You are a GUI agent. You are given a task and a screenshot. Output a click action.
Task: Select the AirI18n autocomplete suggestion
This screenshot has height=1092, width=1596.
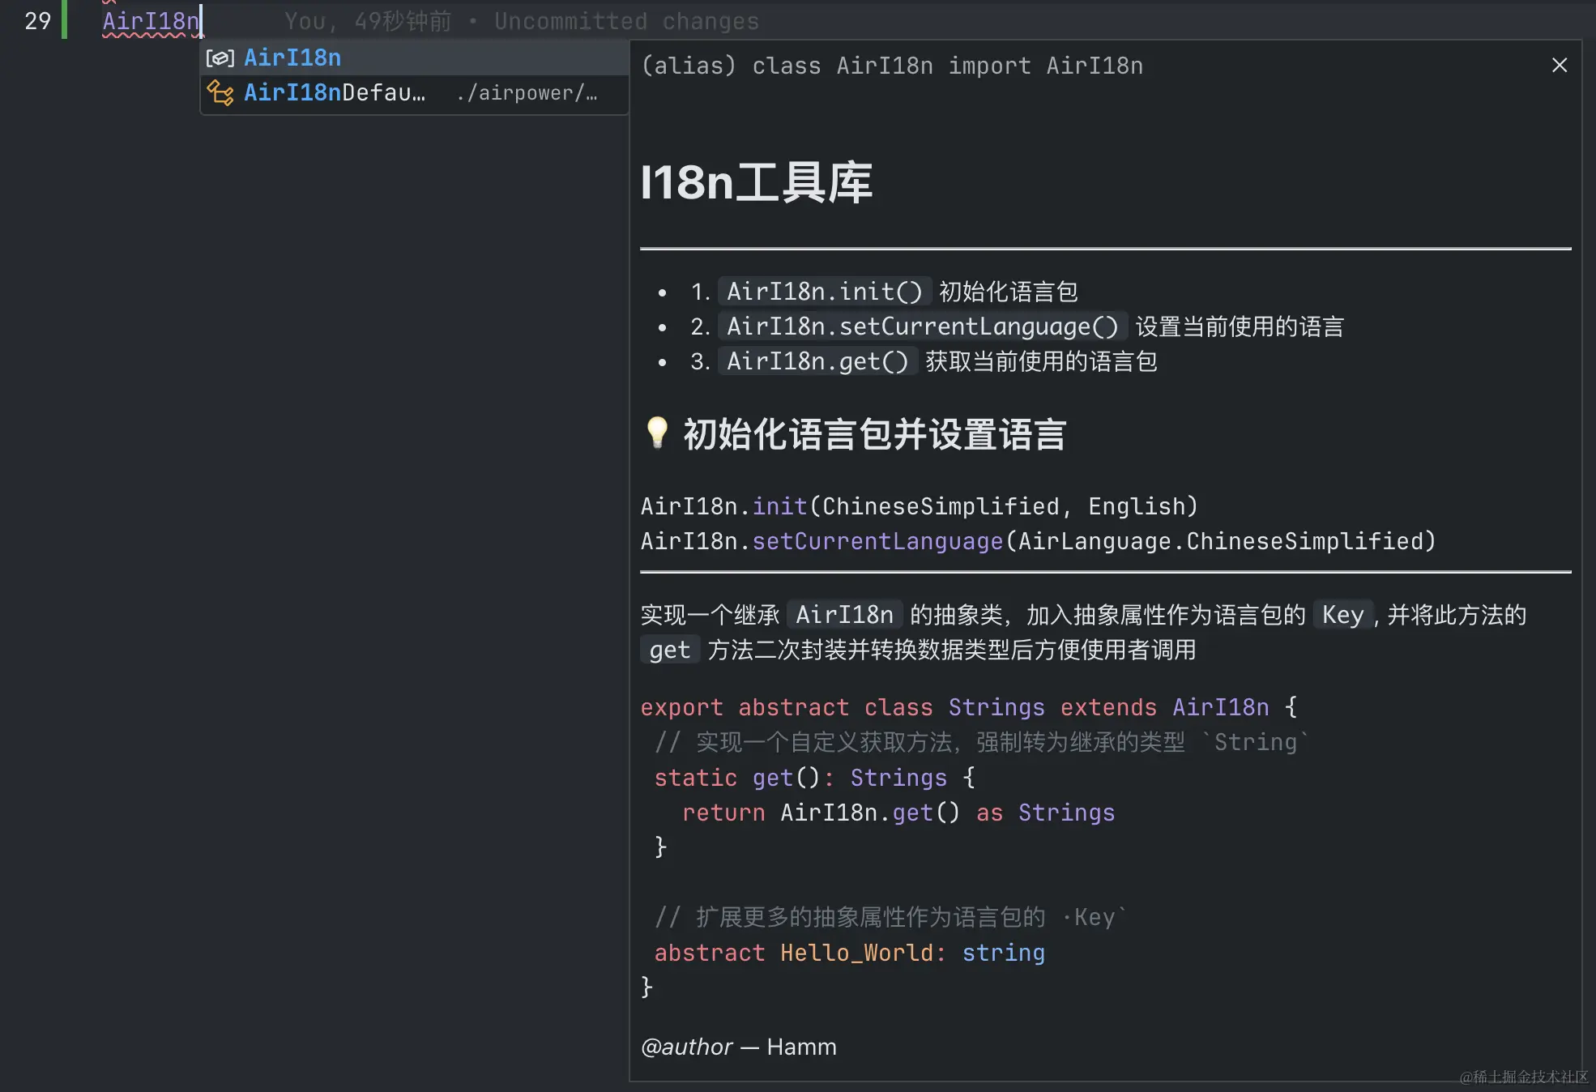point(414,58)
